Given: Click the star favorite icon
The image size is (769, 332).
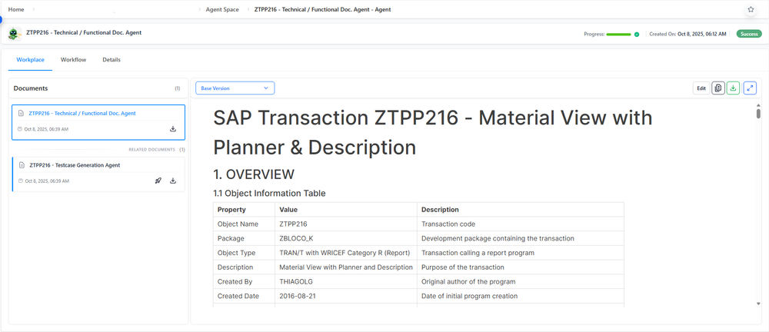Looking at the screenshot, I should [751, 9].
